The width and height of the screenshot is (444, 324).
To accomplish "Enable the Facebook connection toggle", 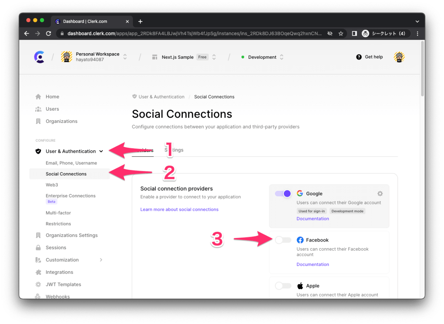I will click(283, 240).
